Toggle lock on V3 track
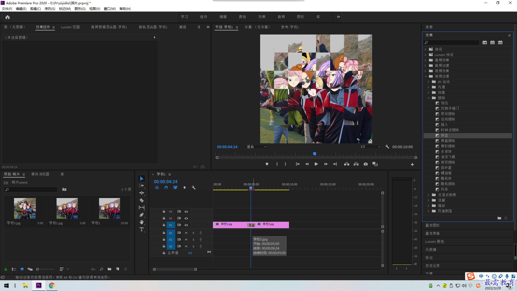 164,212
